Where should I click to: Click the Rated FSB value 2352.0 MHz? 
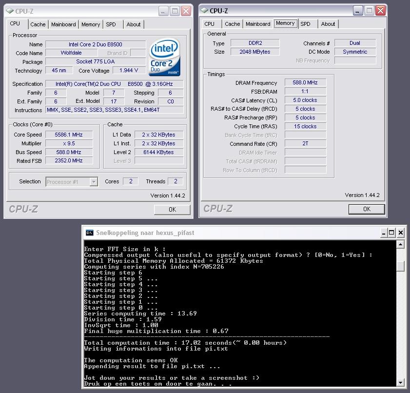pyautogui.click(x=69, y=160)
